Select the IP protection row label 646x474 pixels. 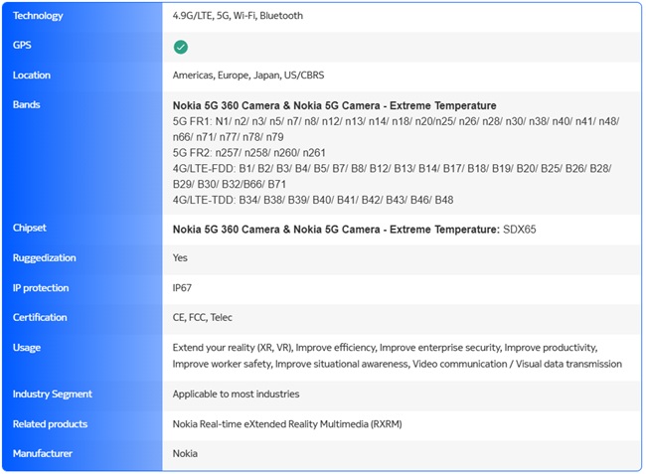(x=41, y=288)
